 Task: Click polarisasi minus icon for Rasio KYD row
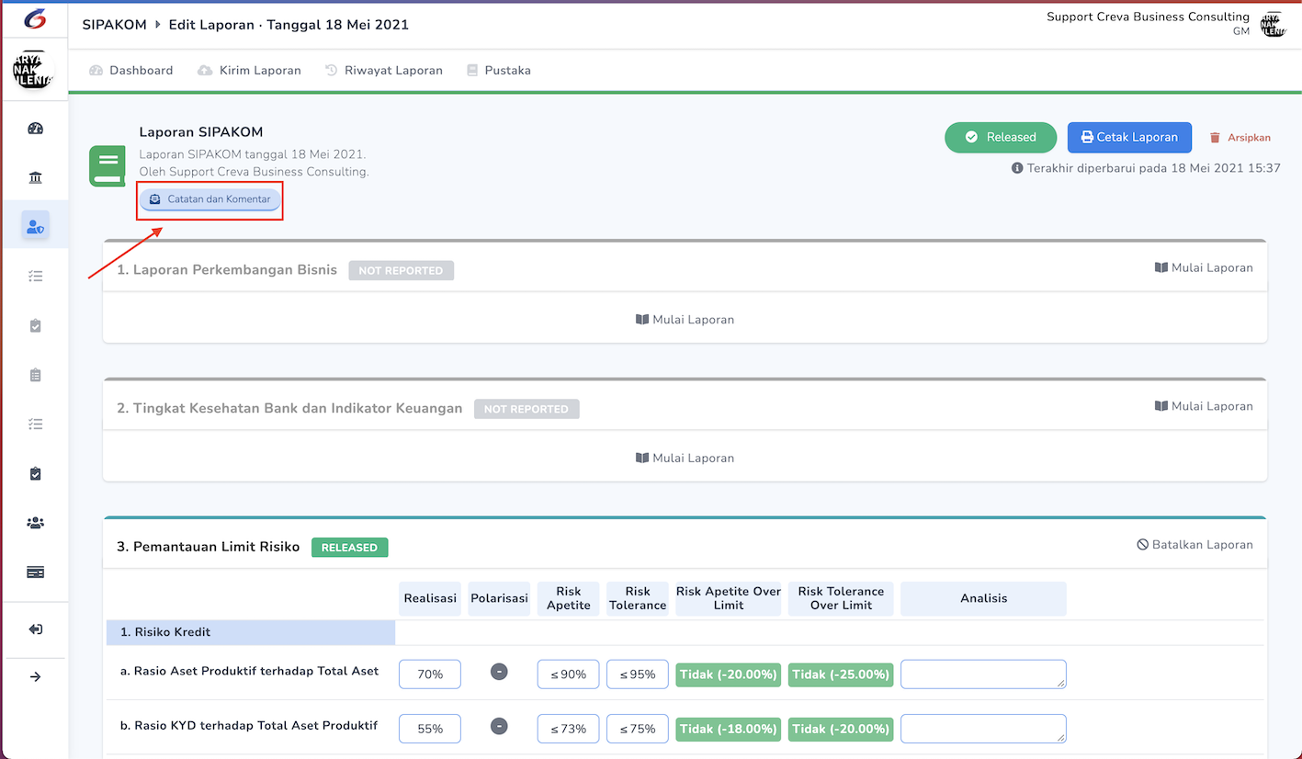pos(499,727)
